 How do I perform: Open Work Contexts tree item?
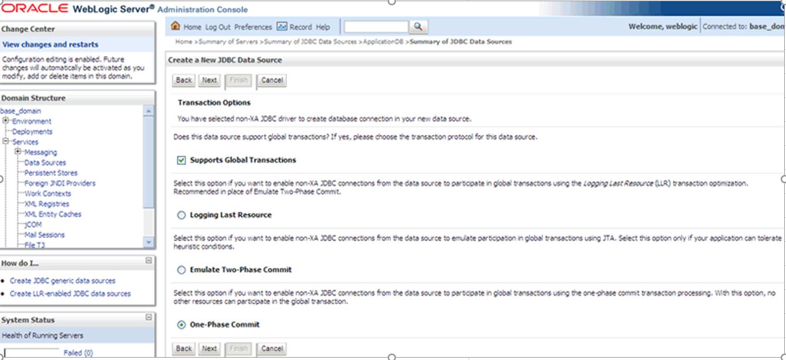(47, 194)
